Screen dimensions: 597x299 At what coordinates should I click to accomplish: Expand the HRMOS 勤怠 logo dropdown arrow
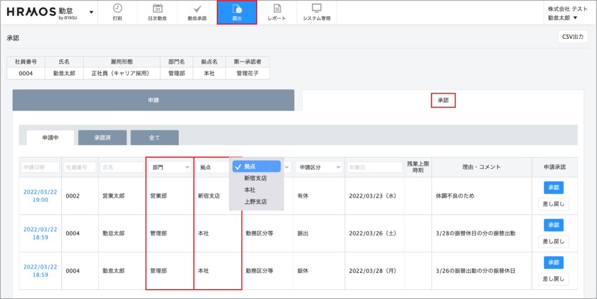pyautogui.click(x=91, y=12)
